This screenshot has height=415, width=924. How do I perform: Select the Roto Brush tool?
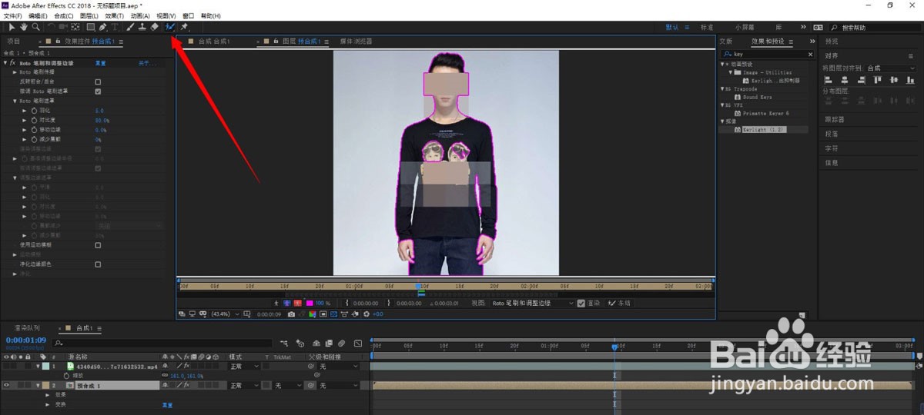point(170,27)
